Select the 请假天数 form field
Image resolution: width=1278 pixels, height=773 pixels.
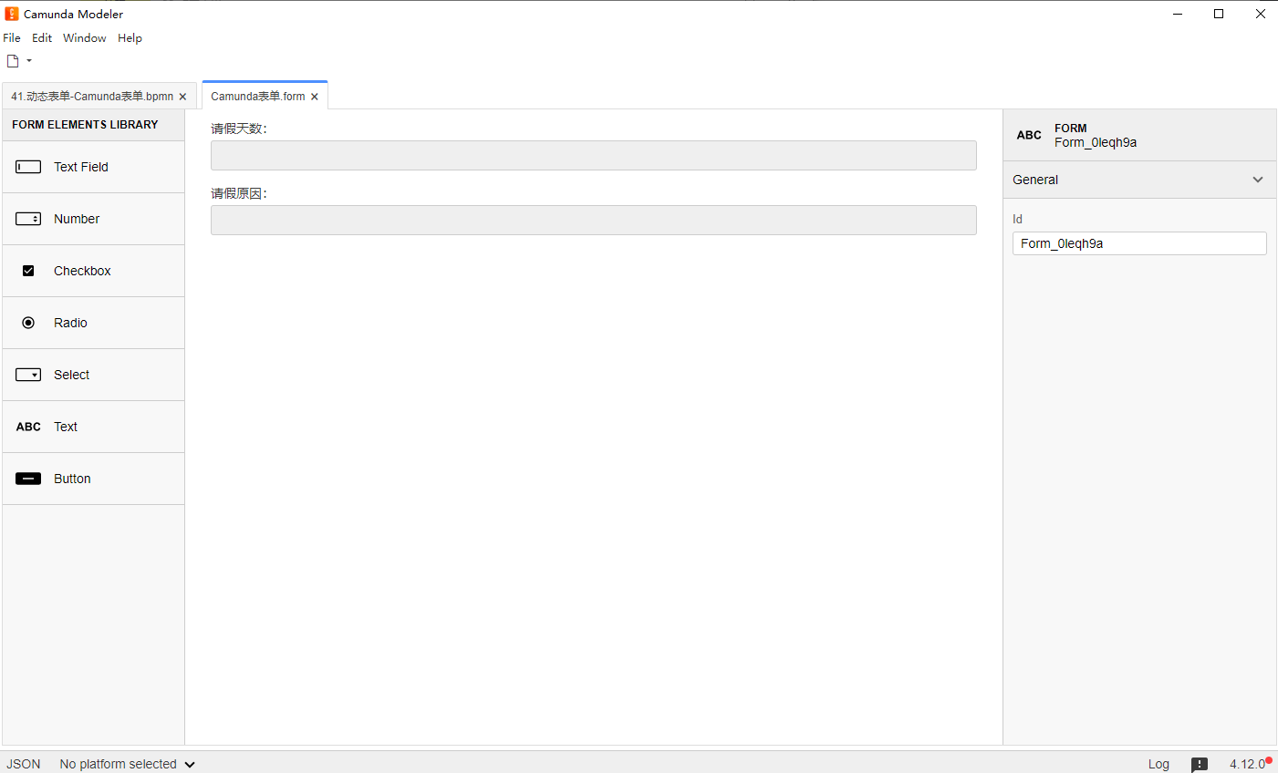(x=594, y=155)
